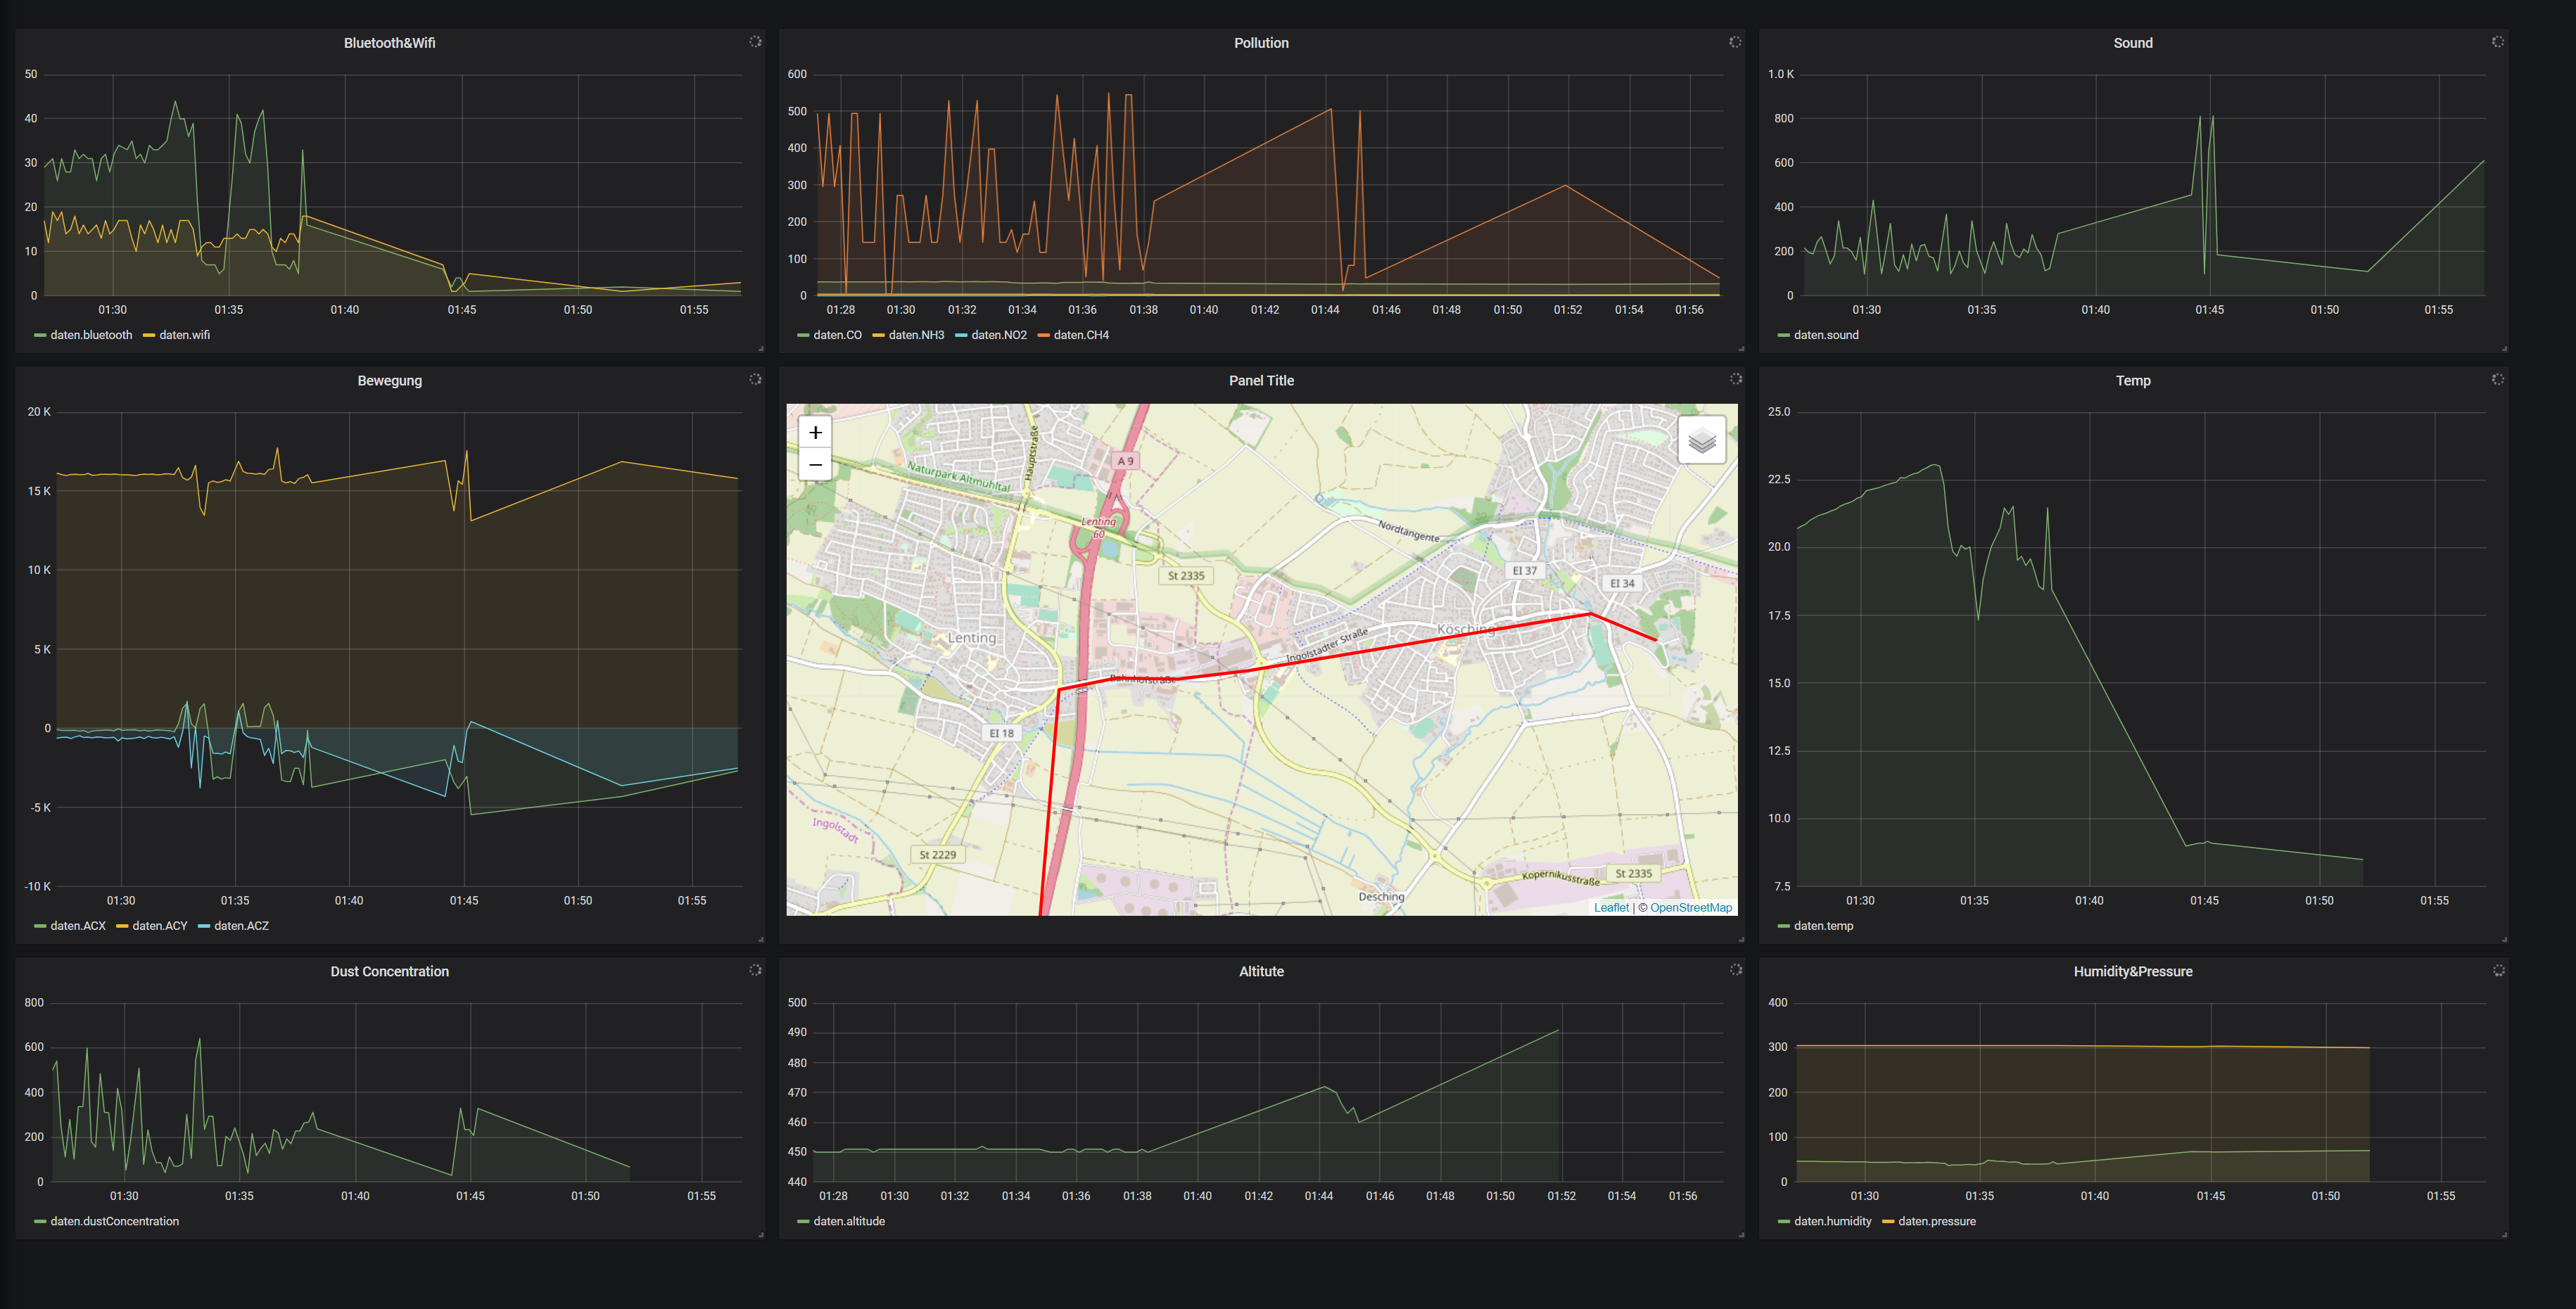
Task: Open the Bewegung panel title menu
Action: [x=389, y=381]
